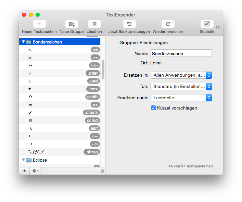Open the Statistik chart icon
Image resolution: width=242 pixels, height=202 pixels.
[207, 24]
